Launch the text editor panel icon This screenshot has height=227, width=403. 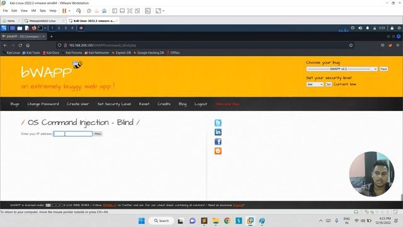(26, 28)
